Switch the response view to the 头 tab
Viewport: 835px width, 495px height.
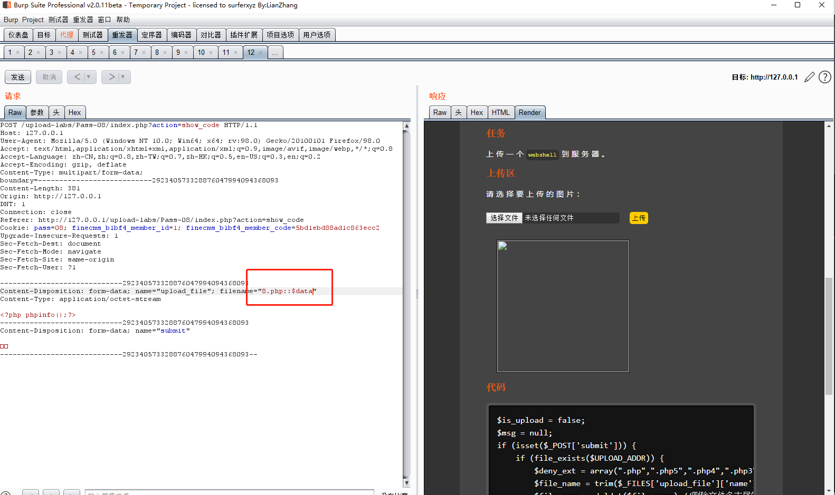459,113
